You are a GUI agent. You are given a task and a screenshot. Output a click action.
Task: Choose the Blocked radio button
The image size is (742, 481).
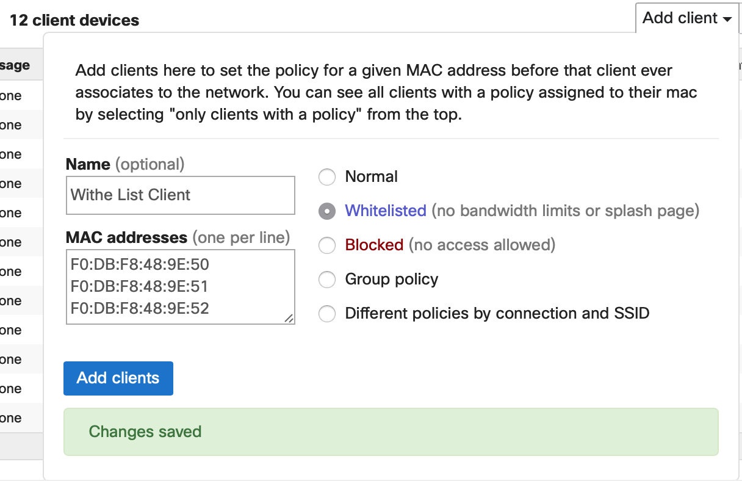(328, 245)
